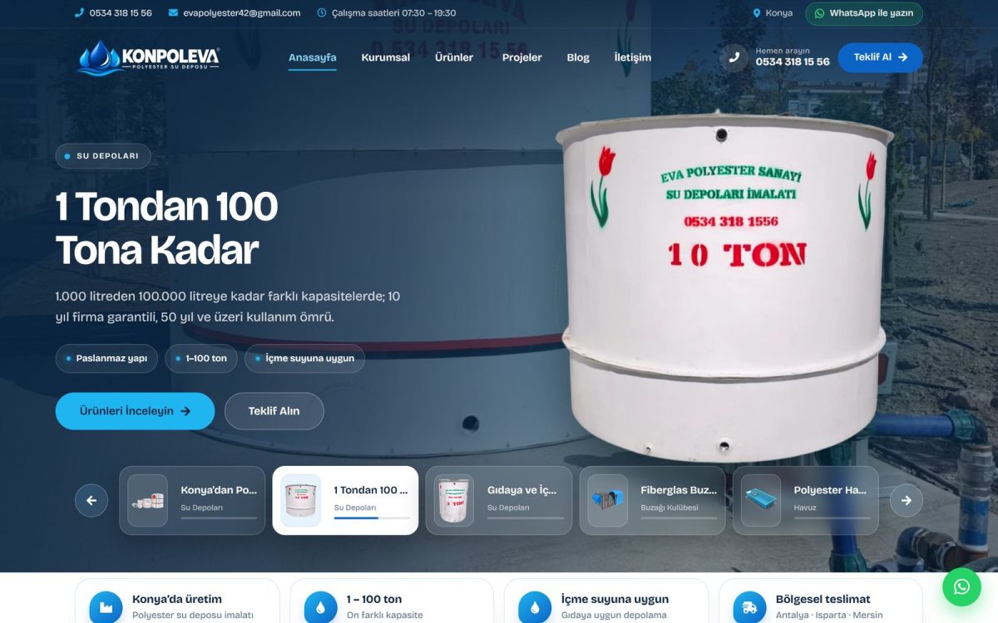Click the Anasayfa menu item
Viewport: 998px width, 623px height.
pos(313,57)
